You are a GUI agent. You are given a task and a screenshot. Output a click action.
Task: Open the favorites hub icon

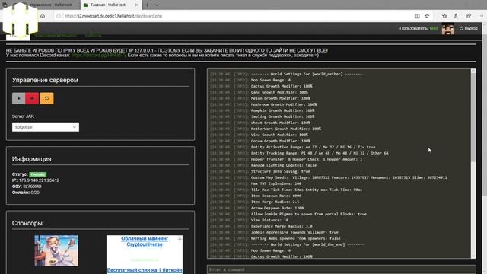point(444,16)
